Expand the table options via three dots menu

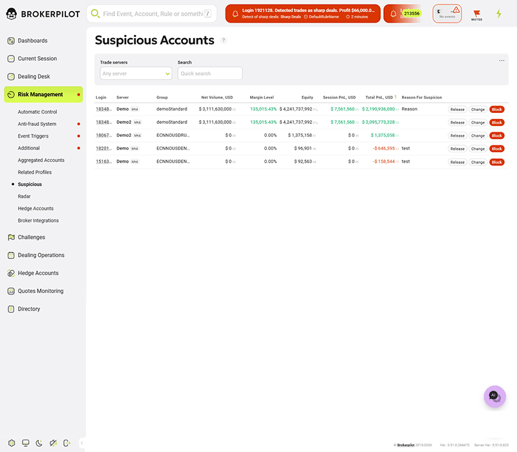click(x=502, y=60)
